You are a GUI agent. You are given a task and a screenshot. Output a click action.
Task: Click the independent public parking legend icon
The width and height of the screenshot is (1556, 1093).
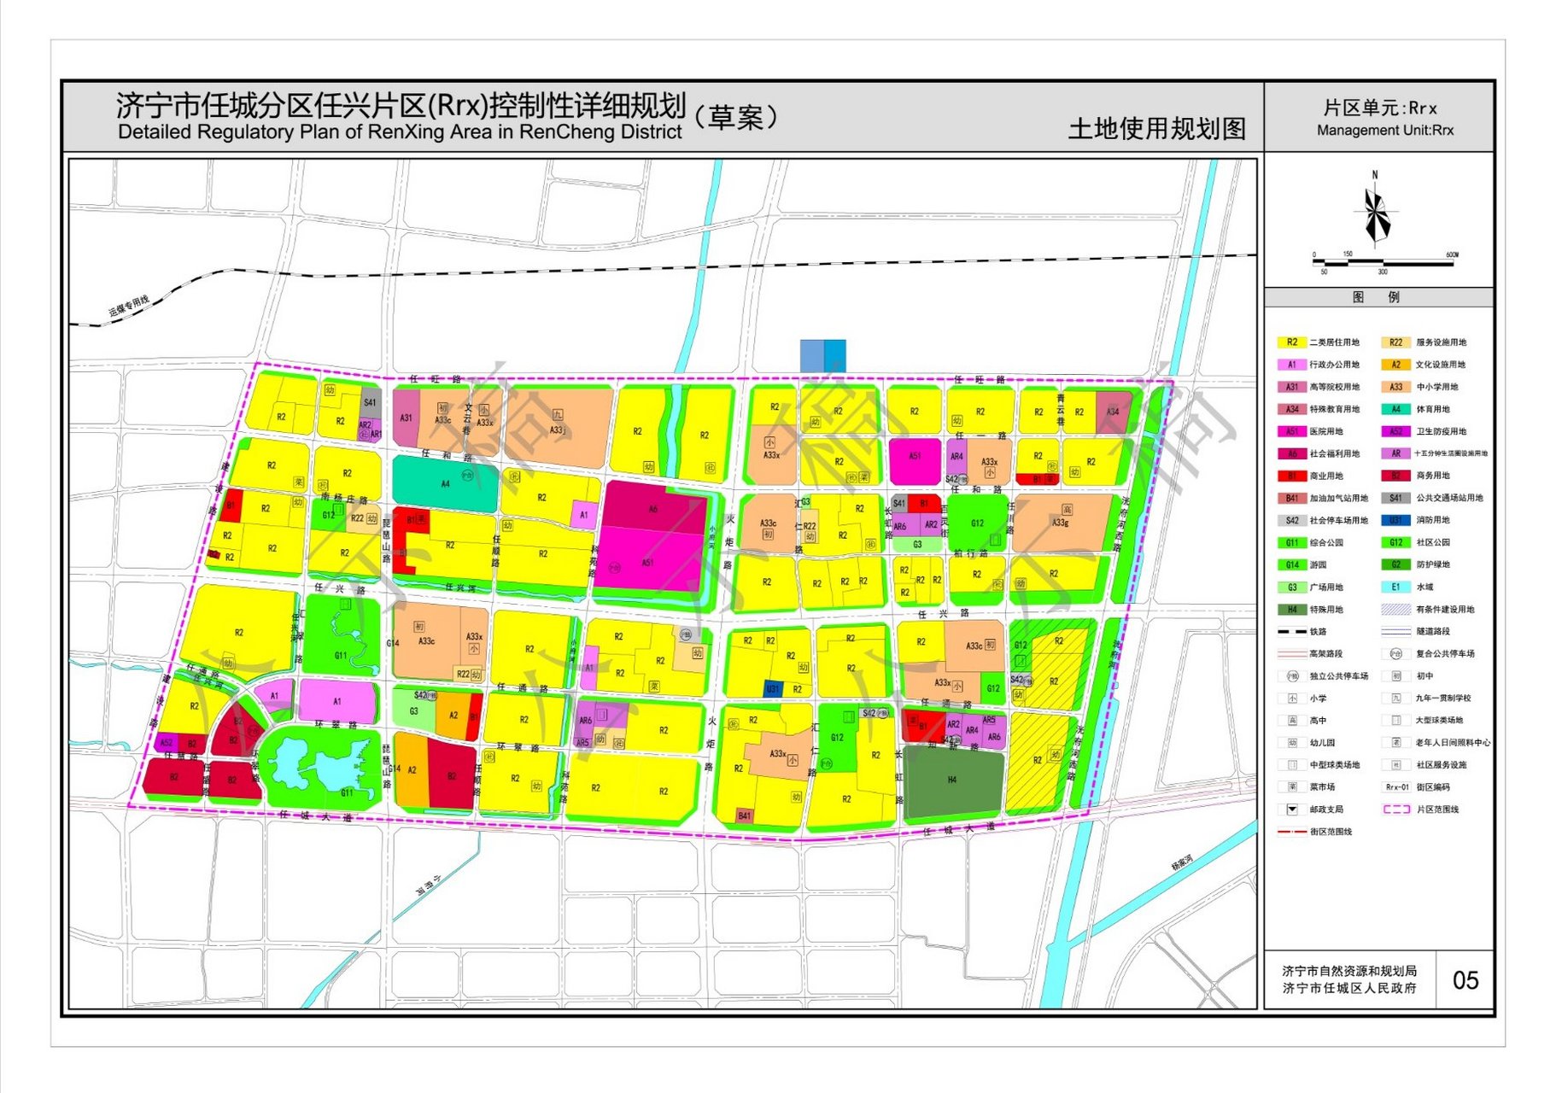(1292, 676)
